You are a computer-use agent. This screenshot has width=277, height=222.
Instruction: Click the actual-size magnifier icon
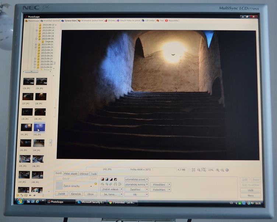point(199,170)
